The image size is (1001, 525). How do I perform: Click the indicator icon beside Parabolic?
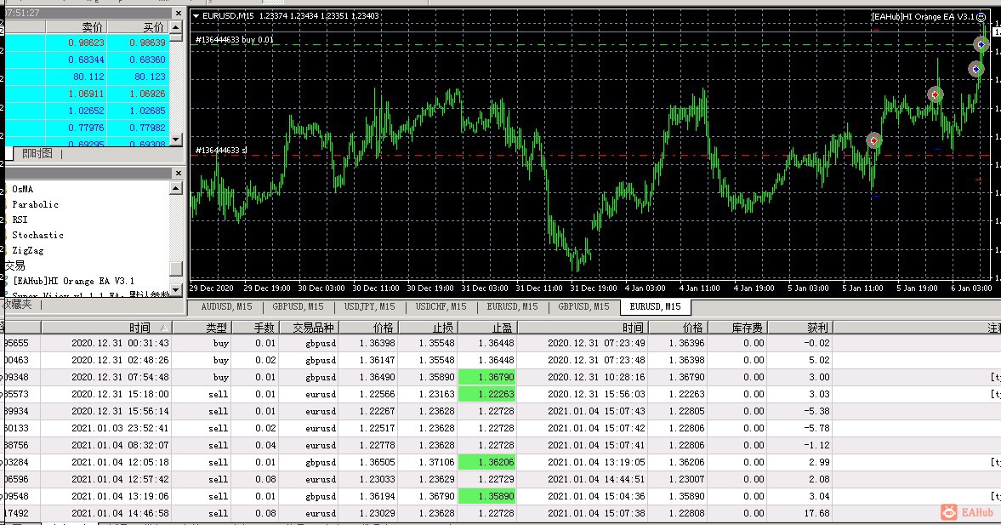6,204
